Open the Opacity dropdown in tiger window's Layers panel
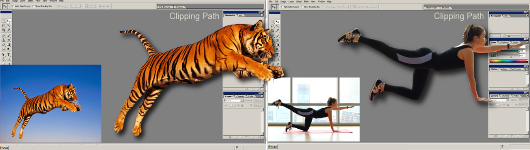This screenshot has width=530, height=150. point(261,100)
